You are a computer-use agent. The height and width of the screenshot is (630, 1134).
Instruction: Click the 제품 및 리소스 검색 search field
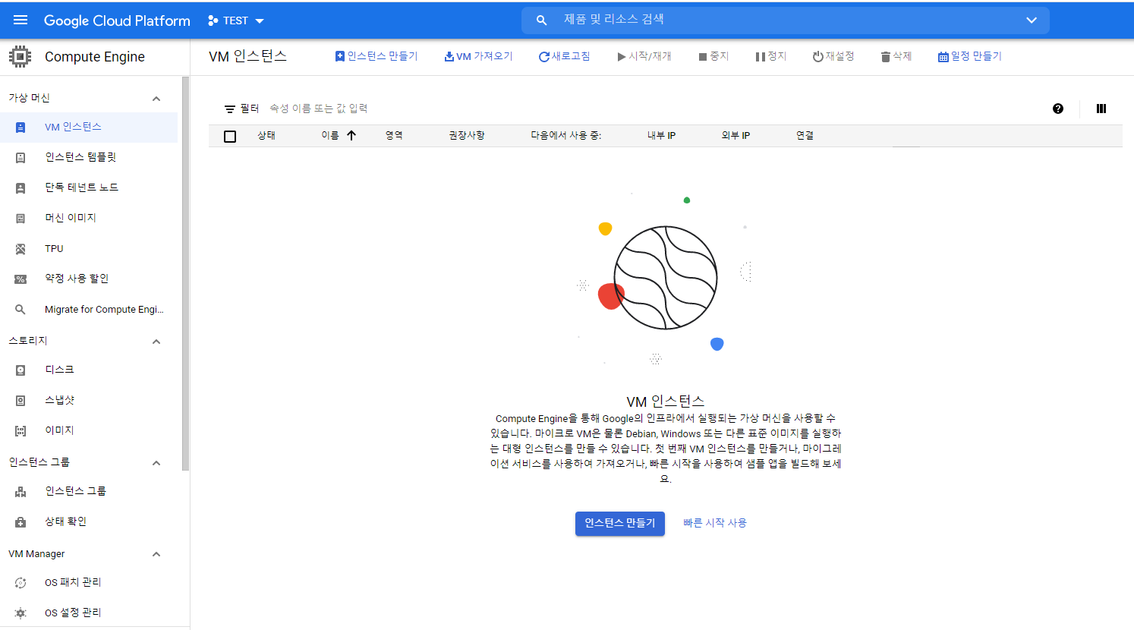[x=786, y=20]
